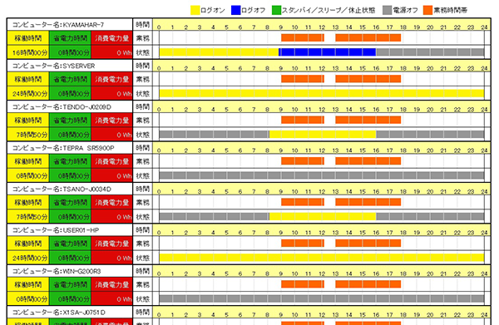The height and width of the screenshot is (325, 499).
Task: Click the blue ログオフ legend swatch
Action: point(236,10)
